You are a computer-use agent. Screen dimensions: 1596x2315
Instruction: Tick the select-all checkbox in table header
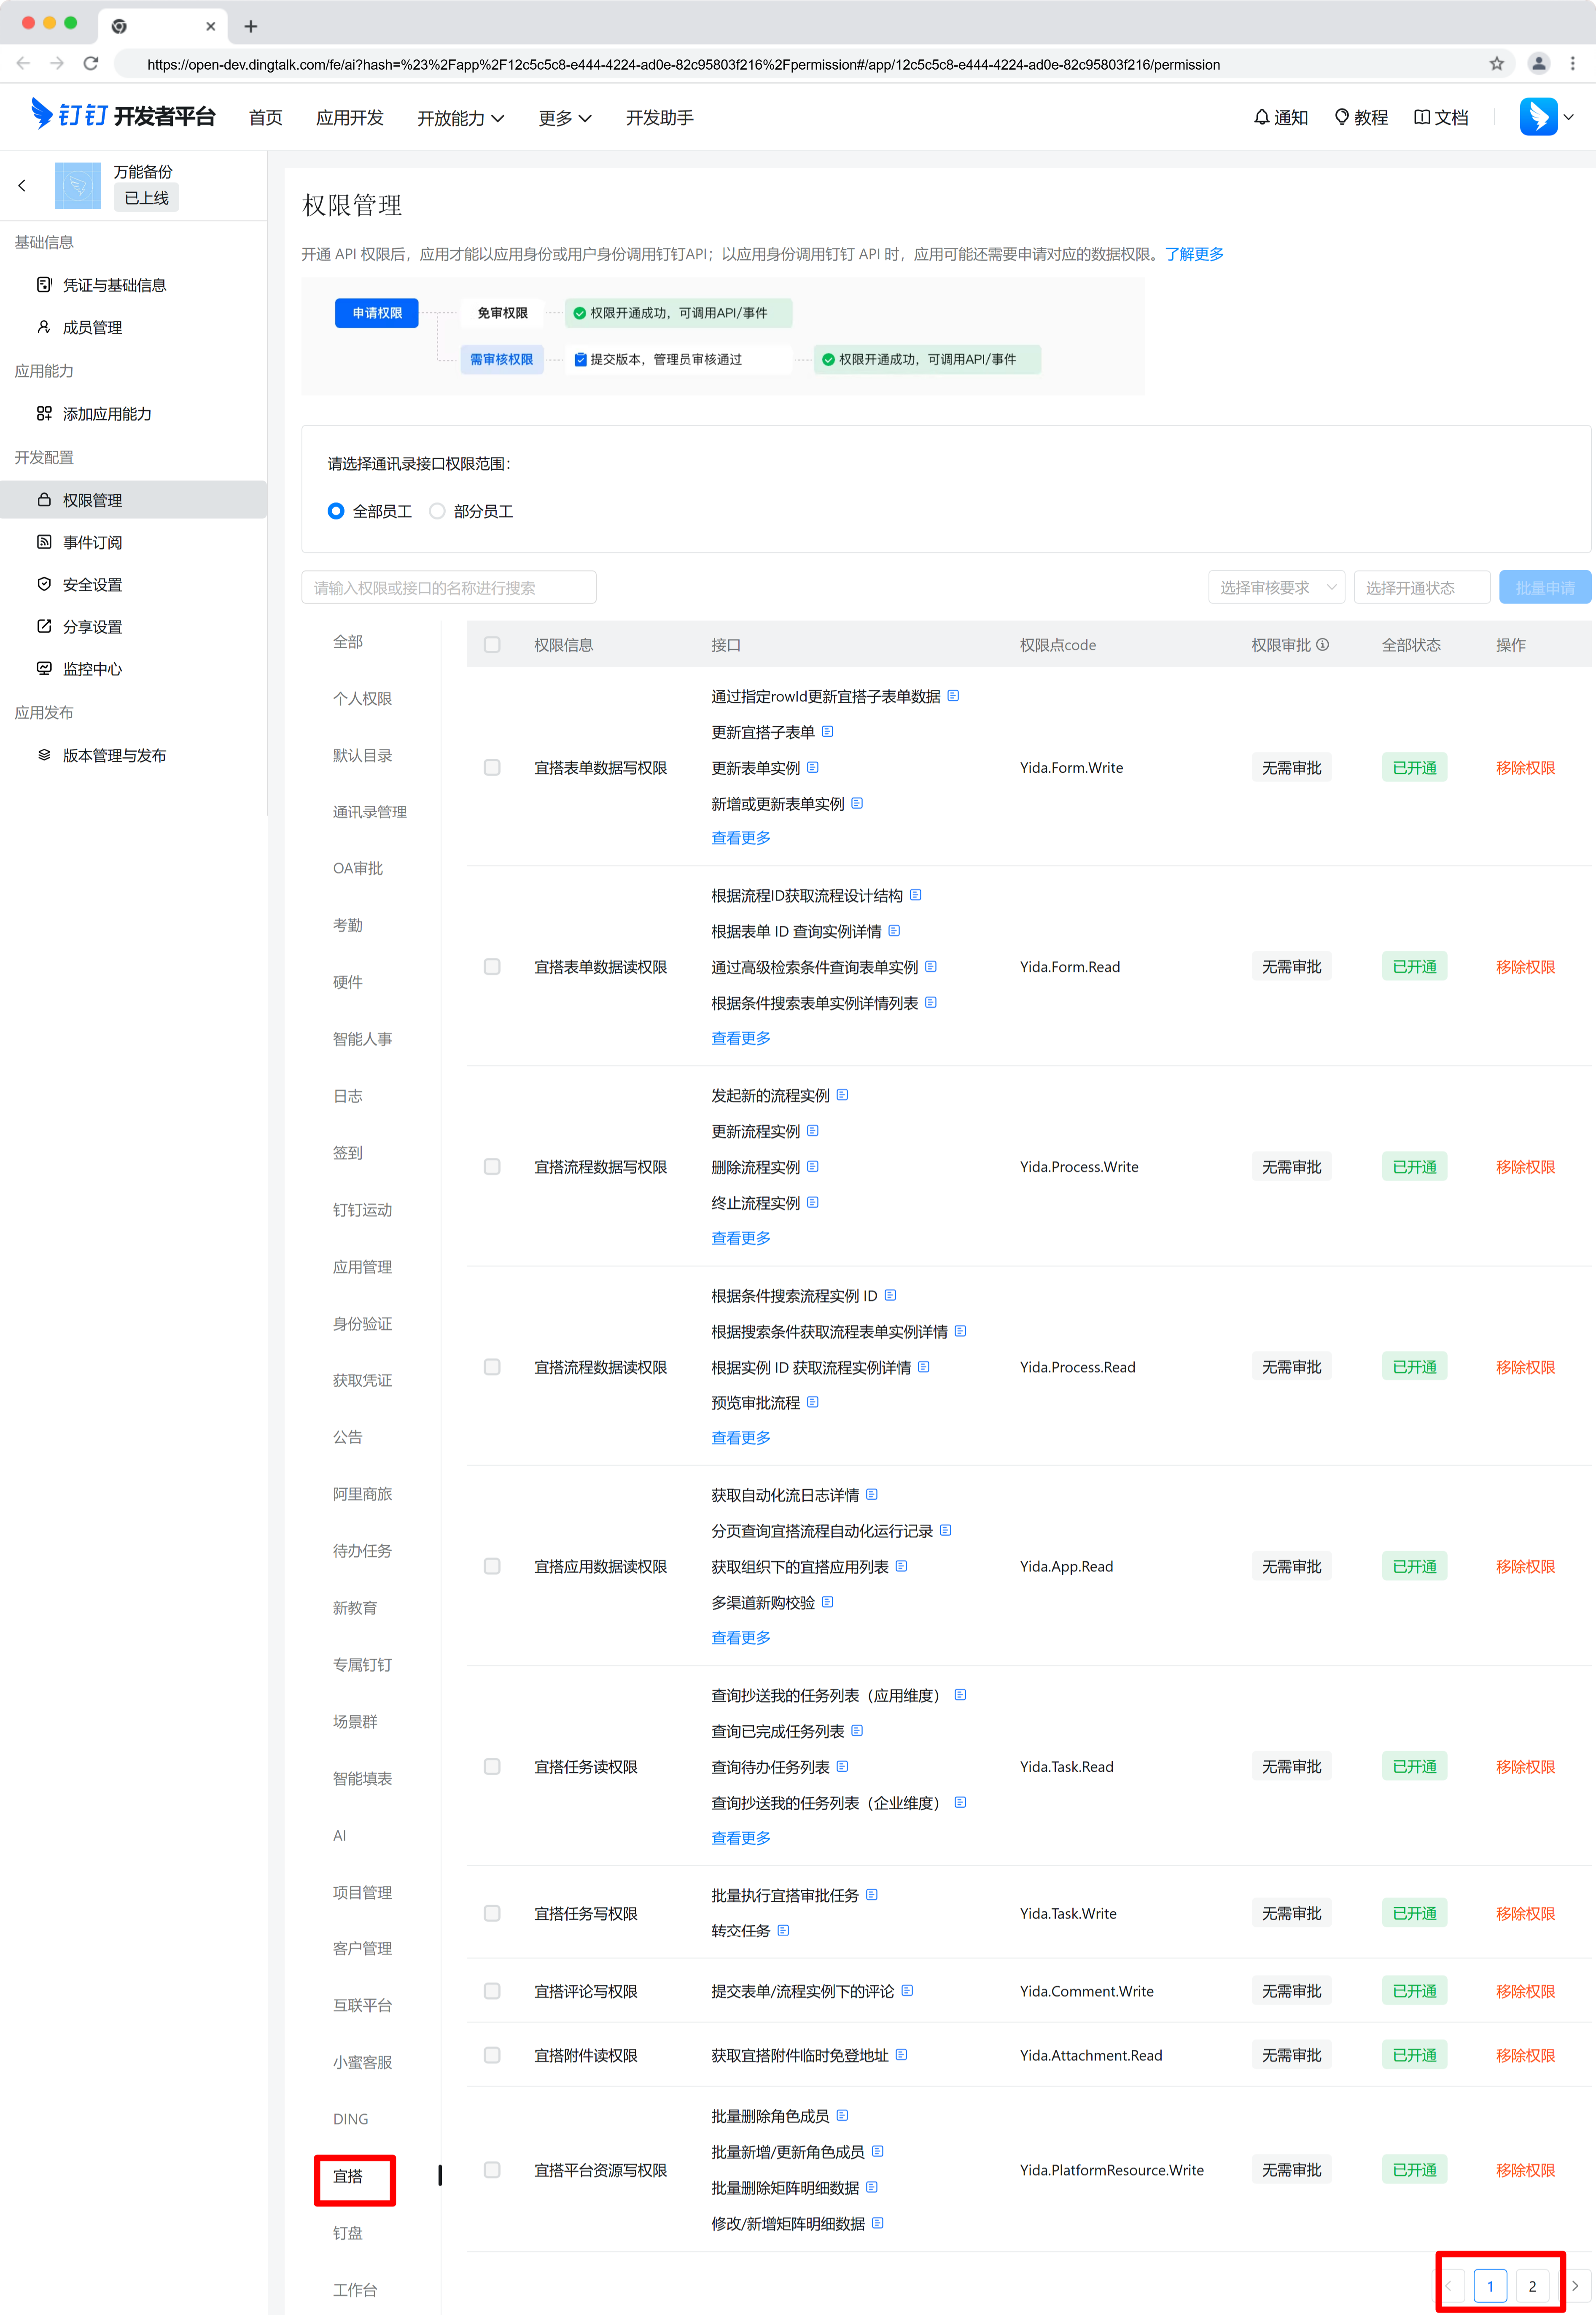pyautogui.click(x=492, y=645)
